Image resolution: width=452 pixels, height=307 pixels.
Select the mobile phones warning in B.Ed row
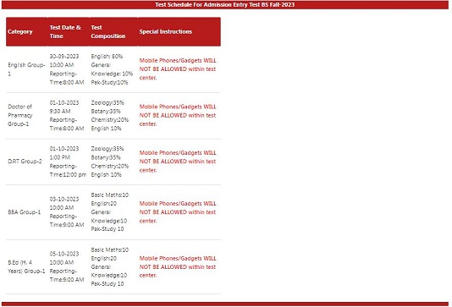click(178, 266)
